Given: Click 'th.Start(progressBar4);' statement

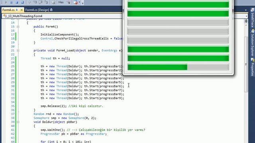Looking at the screenshot, I should tap(104, 78).
